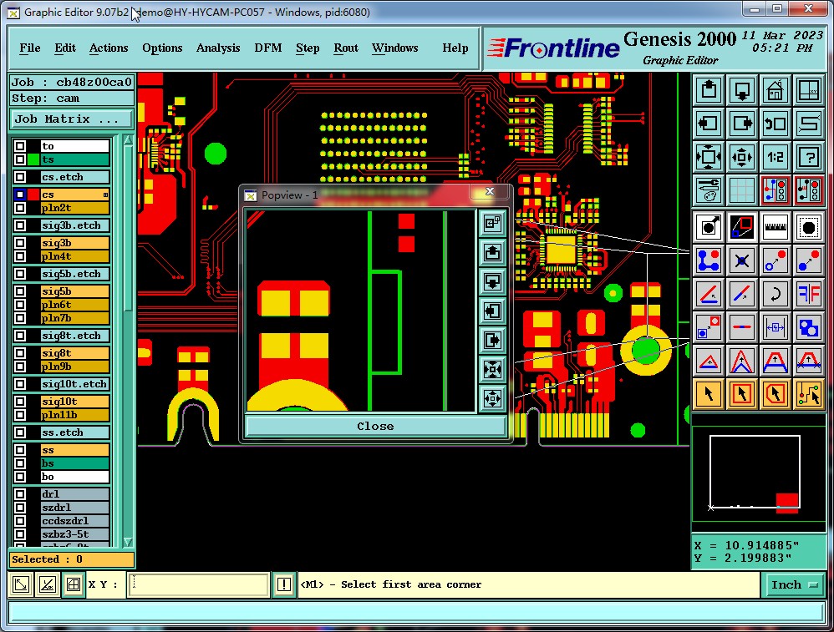
Task: Click the pan up icon in Popview
Action: point(492,252)
